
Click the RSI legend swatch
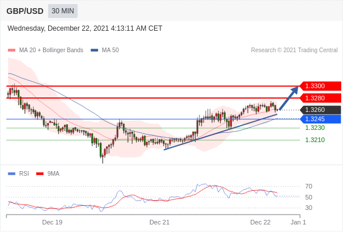(x=12, y=174)
